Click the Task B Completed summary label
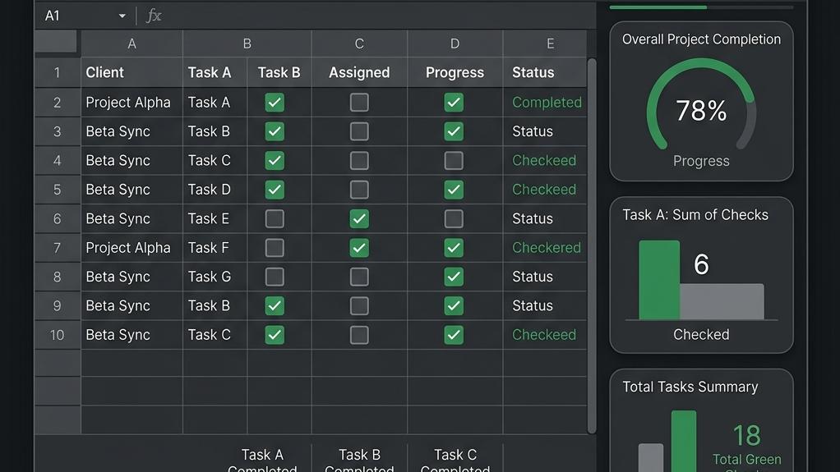This screenshot has height=472, width=840. [x=359, y=461]
